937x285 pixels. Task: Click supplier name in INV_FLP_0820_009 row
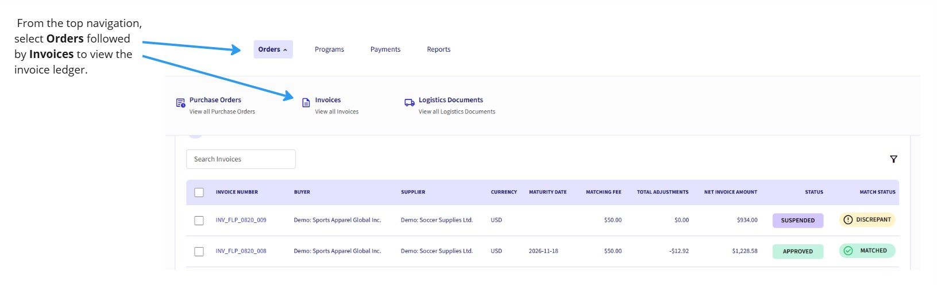tap(437, 220)
